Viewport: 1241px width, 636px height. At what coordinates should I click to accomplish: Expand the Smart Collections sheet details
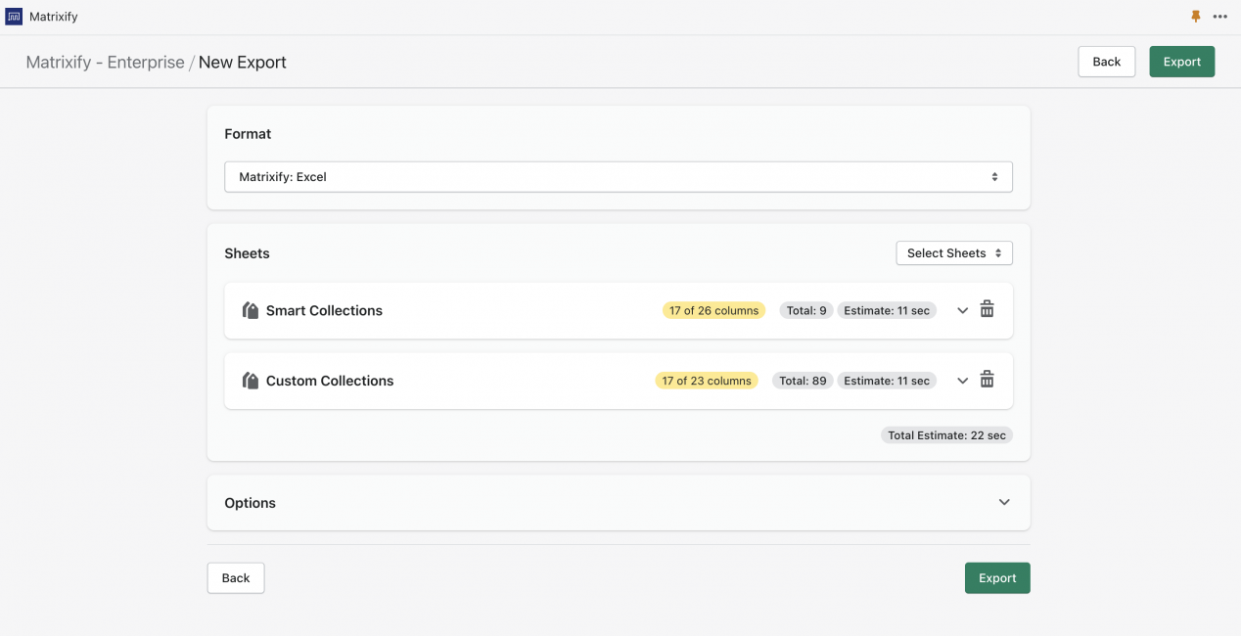962,309
